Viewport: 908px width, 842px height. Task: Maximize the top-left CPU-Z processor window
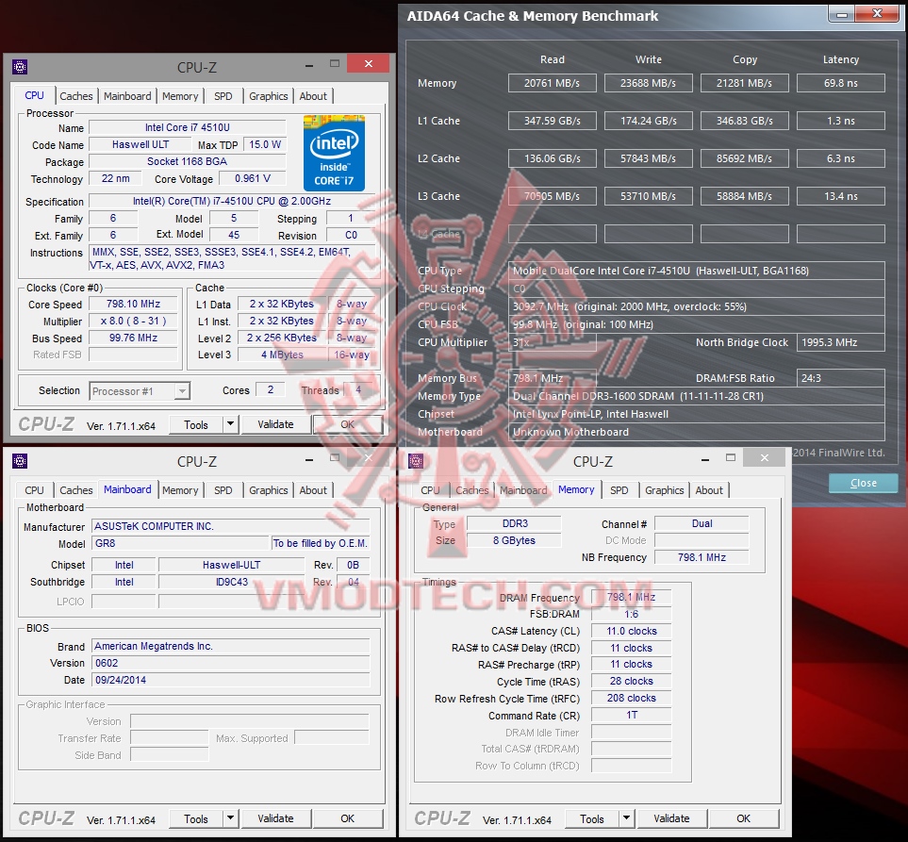[335, 64]
